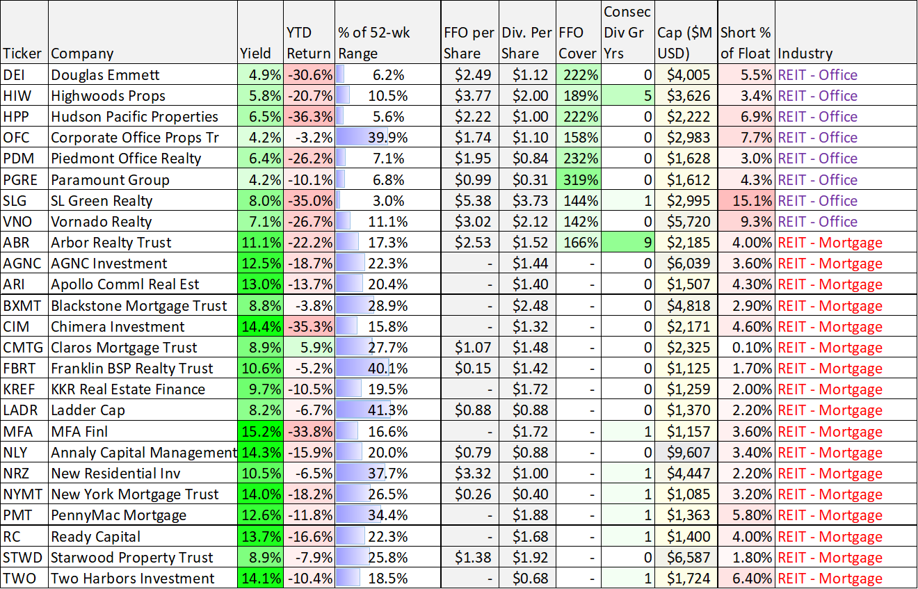Select the Paramount Group cell
The image size is (918, 589).
tap(143, 180)
